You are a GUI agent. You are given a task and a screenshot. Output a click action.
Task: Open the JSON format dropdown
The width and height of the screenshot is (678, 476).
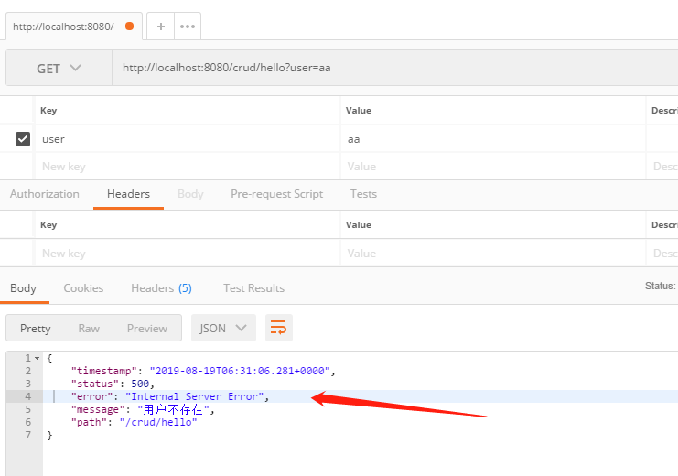[223, 328]
